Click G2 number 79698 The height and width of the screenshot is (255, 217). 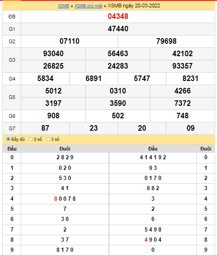coord(166,41)
